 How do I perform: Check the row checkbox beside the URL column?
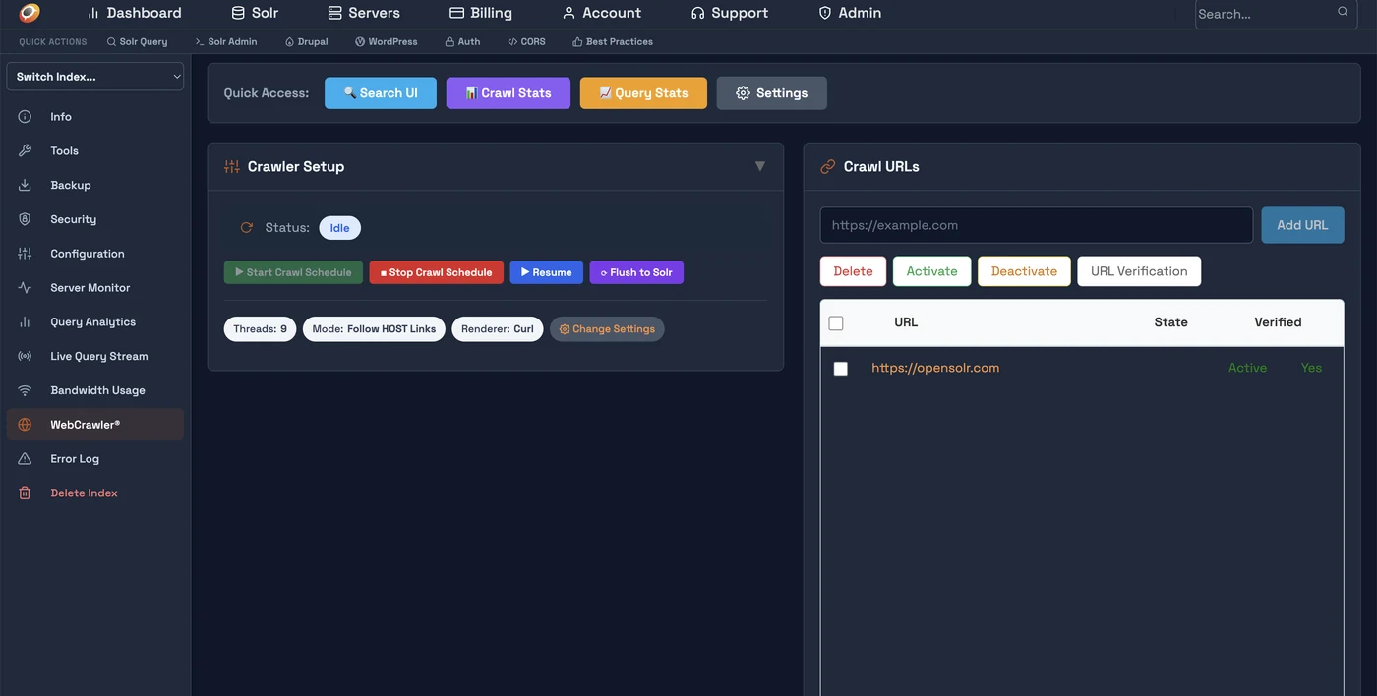tap(841, 367)
